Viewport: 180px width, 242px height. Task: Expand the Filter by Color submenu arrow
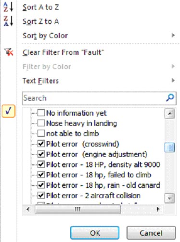point(173,66)
